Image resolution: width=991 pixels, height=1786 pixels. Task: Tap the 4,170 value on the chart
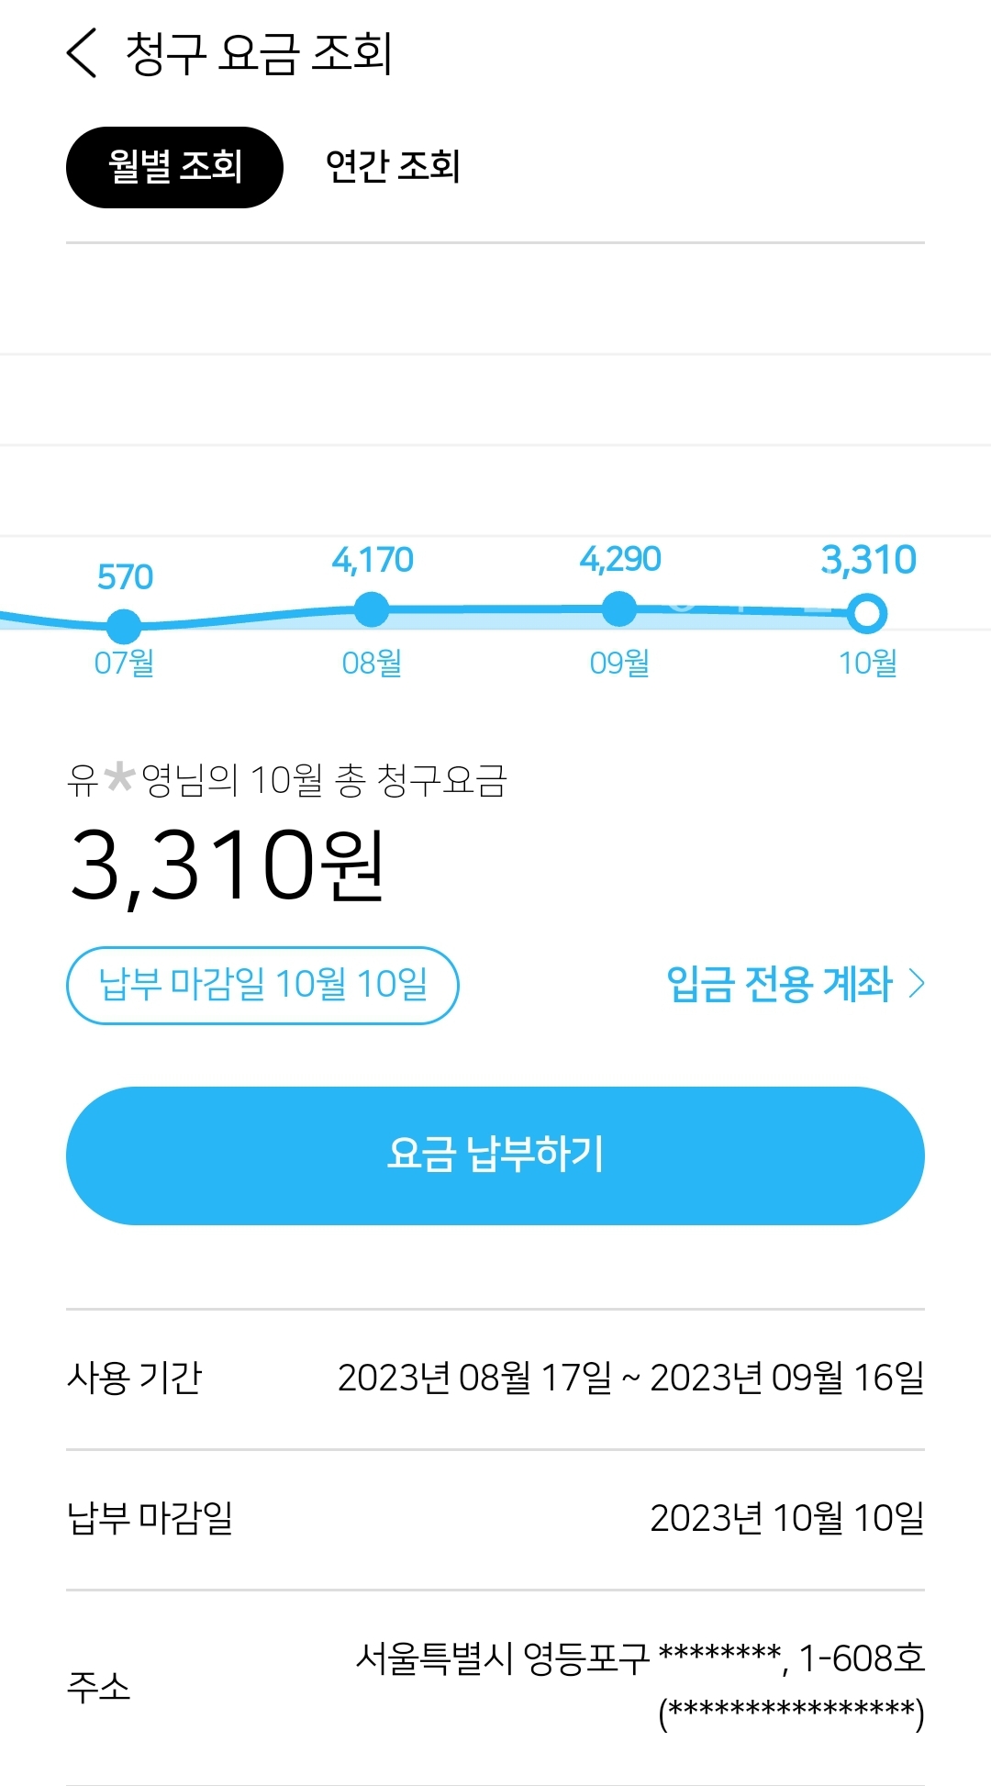click(373, 560)
